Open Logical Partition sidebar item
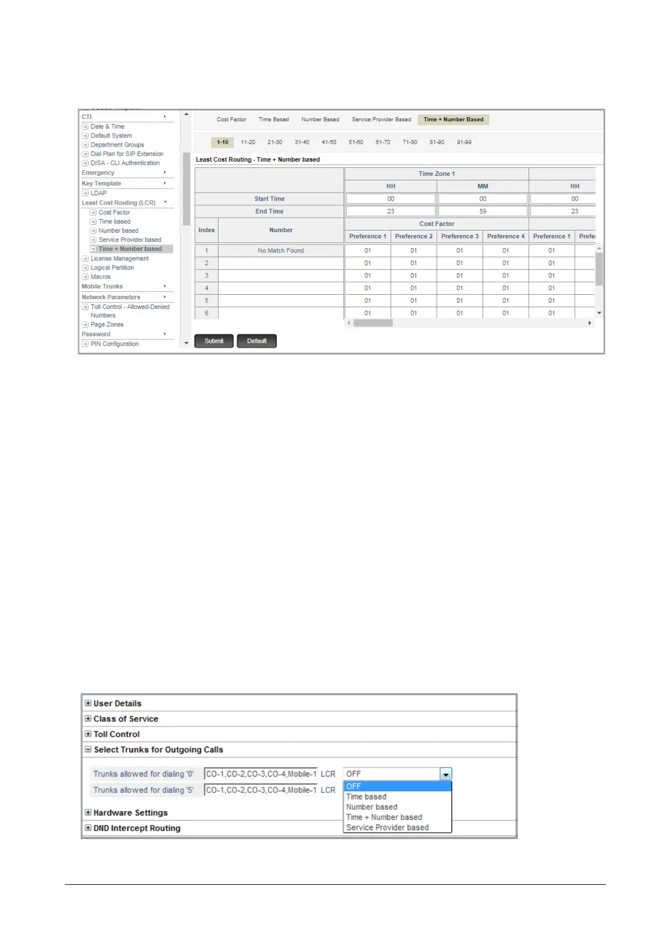The width and height of the screenshot is (670, 949). (112, 268)
